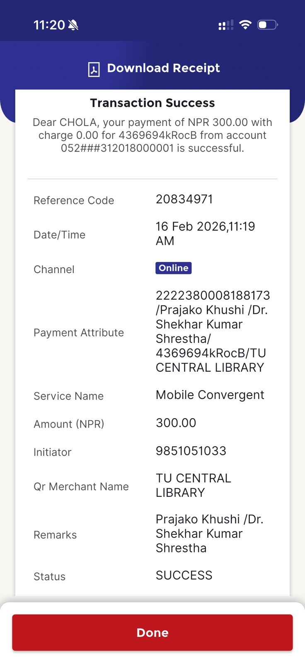
Task: Tap the muted bell icon in status bar
Action: coord(73,25)
